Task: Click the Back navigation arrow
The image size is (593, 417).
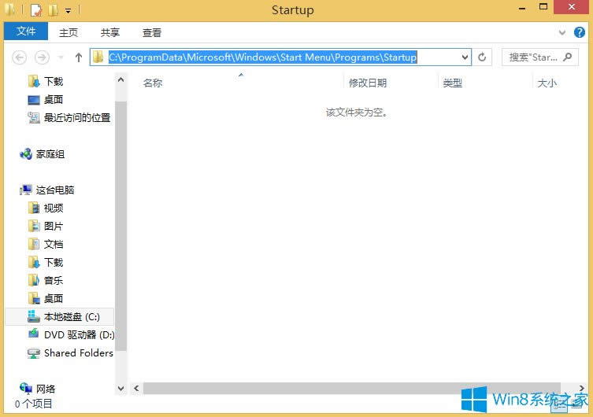Action: [x=19, y=57]
